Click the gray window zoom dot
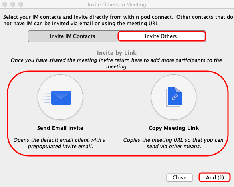 point(21,4)
